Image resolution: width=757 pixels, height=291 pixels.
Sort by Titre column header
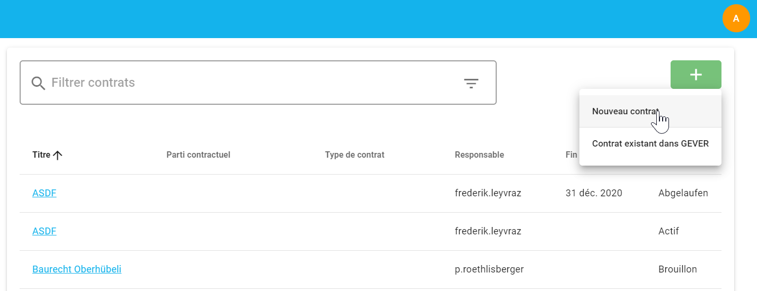(x=41, y=155)
